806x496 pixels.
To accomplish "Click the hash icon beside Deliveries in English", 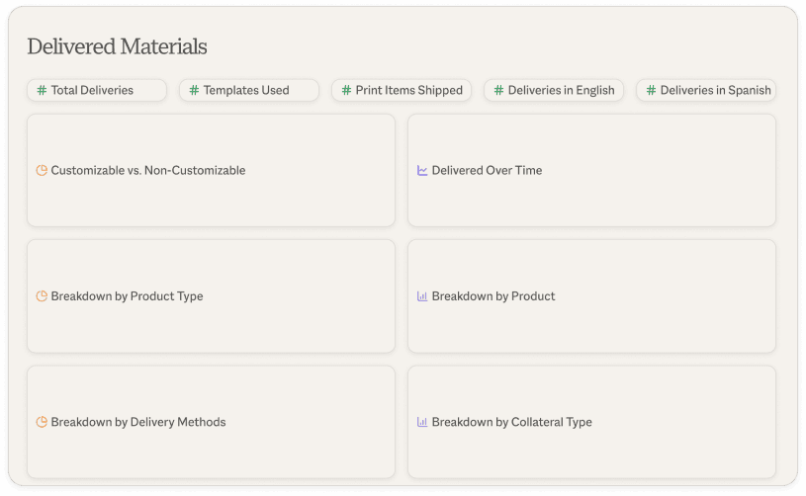I will click(498, 90).
